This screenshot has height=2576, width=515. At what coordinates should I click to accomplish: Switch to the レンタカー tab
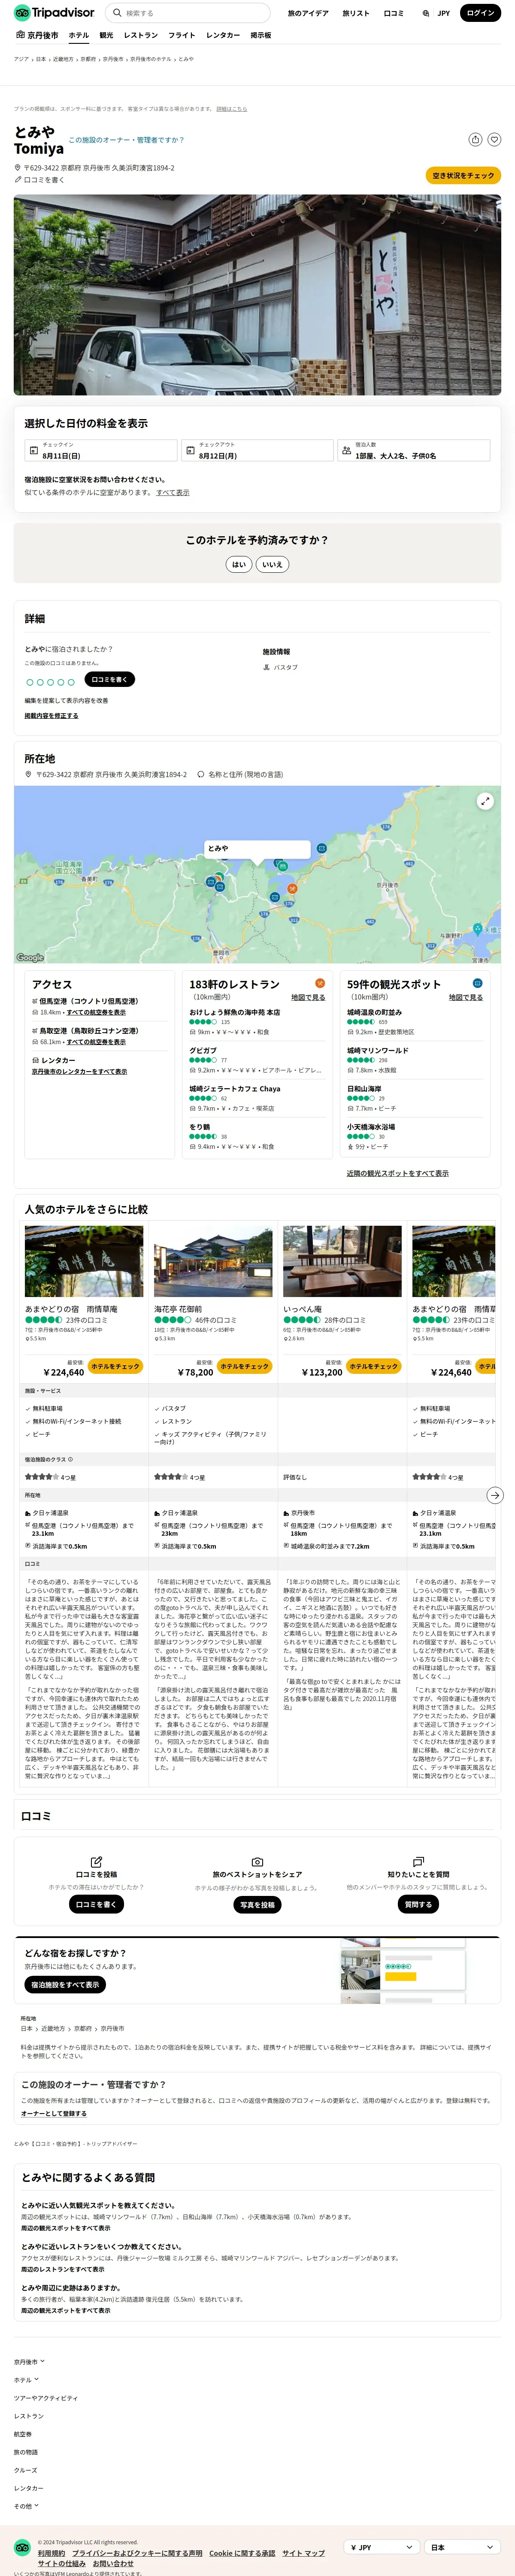[223, 35]
